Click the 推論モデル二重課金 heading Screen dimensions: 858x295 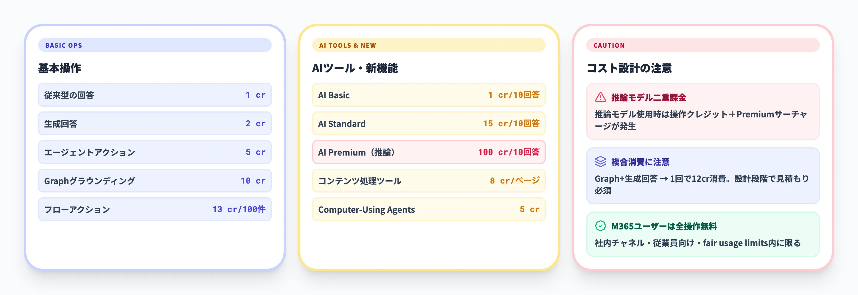click(x=648, y=97)
